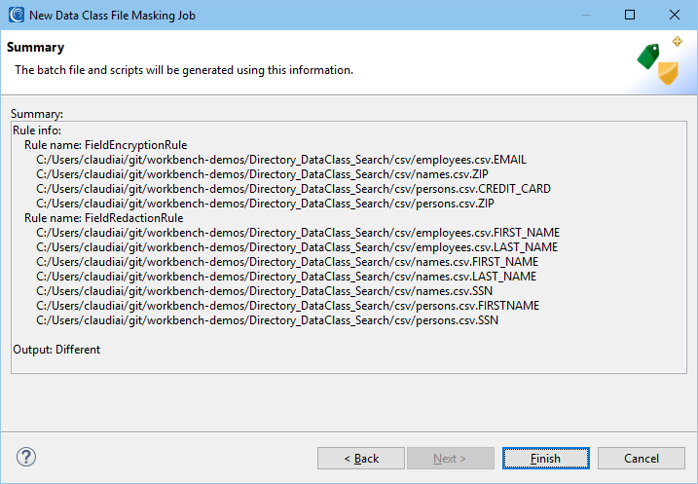Select the persons.csv.FIRSTNAME path line

click(x=287, y=306)
